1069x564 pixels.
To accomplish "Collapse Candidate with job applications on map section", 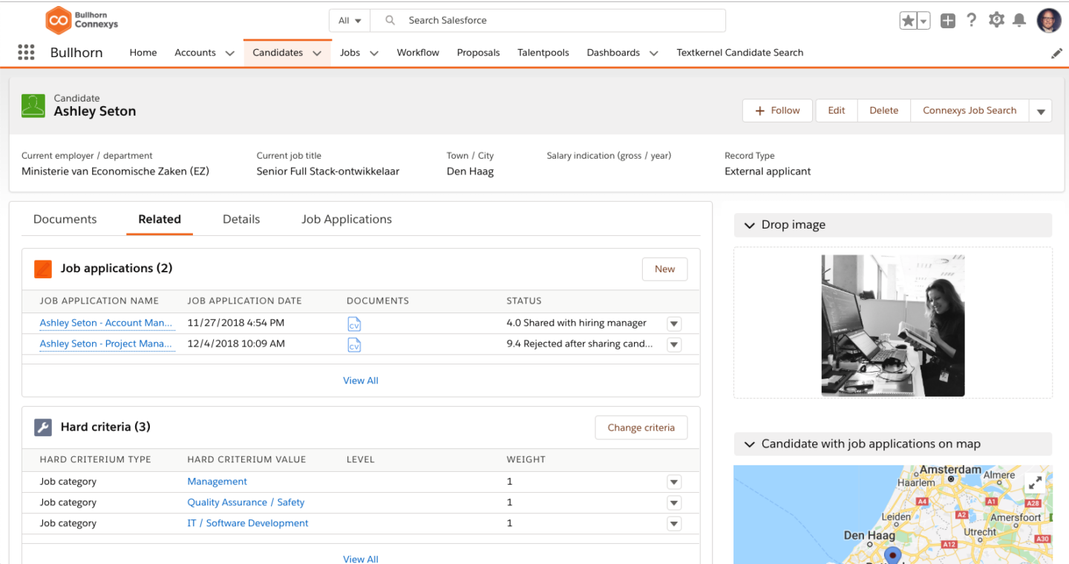I will tap(749, 445).
